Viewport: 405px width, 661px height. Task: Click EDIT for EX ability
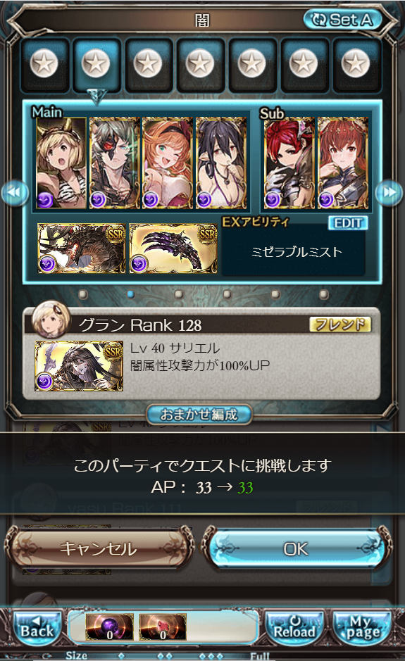(348, 222)
